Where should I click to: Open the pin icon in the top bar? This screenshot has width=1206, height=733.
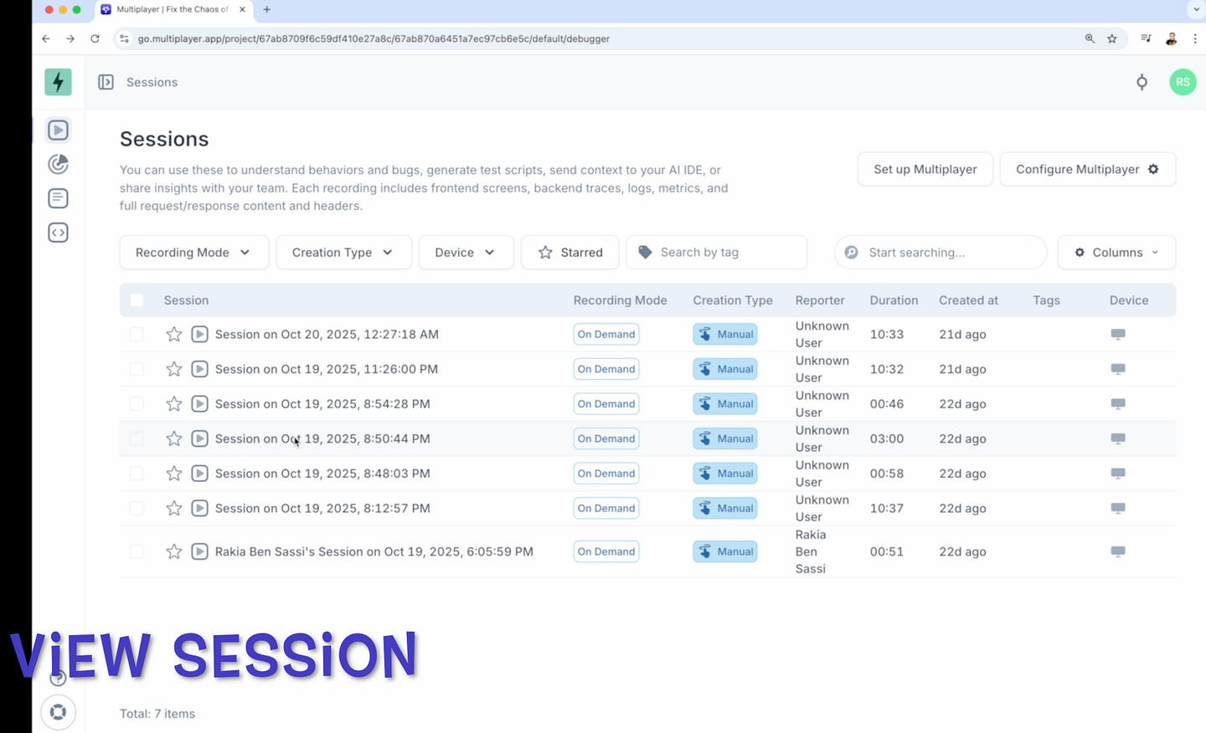point(1142,82)
